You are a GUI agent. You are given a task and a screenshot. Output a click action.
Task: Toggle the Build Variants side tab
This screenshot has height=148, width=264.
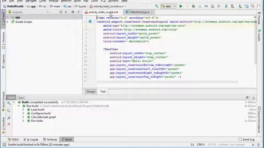3,102
